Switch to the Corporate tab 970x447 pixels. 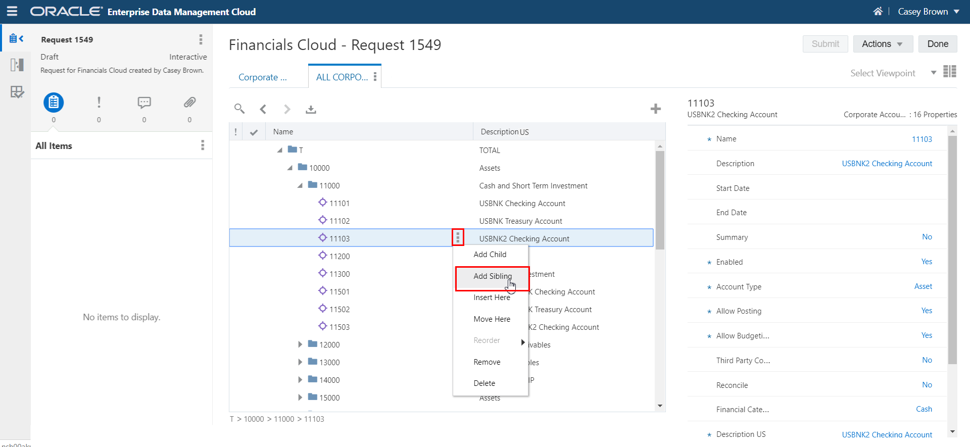pyautogui.click(x=263, y=77)
